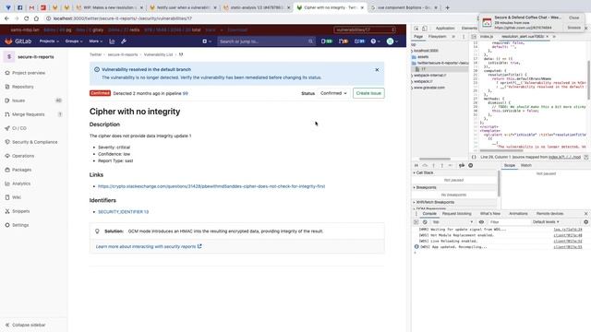Click the secure-it-reports breadcrumb

pyautogui.click(x=123, y=54)
